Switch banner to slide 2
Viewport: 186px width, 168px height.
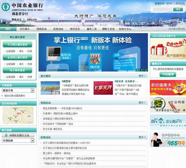[142, 70]
